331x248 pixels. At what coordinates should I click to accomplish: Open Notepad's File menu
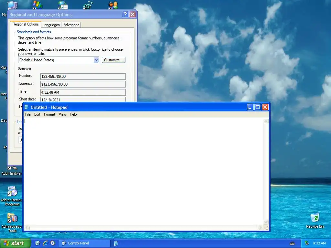click(x=28, y=114)
